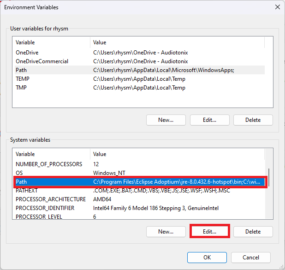The width and height of the screenshot is (285, 270).
Task: Click Delete button under User variables
Action: click(253, 120)
